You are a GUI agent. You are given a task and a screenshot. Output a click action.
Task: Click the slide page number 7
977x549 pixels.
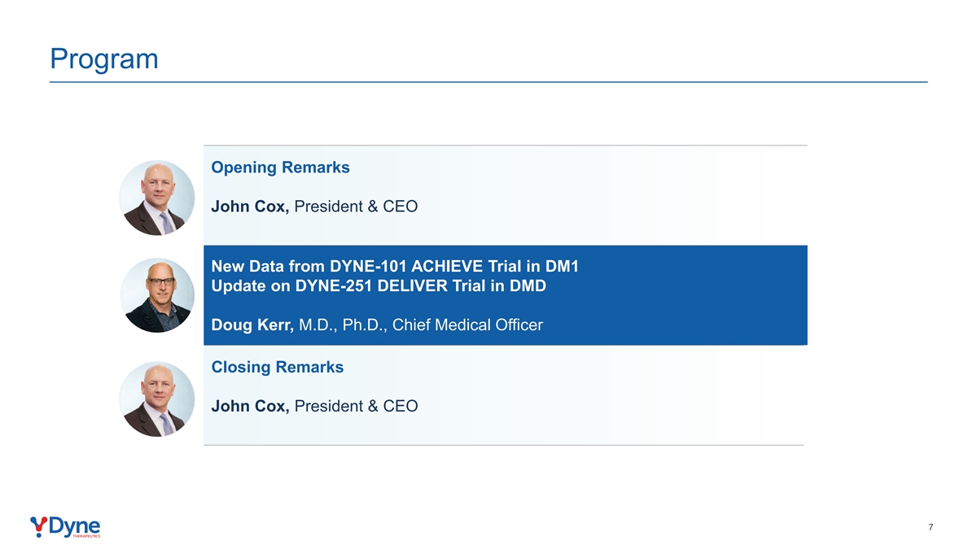(931, 528)
